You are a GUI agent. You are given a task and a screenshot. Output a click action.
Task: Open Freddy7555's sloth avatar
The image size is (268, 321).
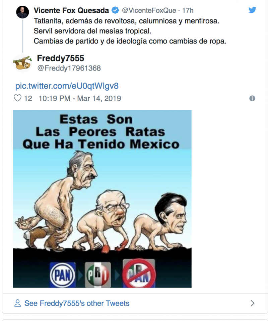[22, 63]
